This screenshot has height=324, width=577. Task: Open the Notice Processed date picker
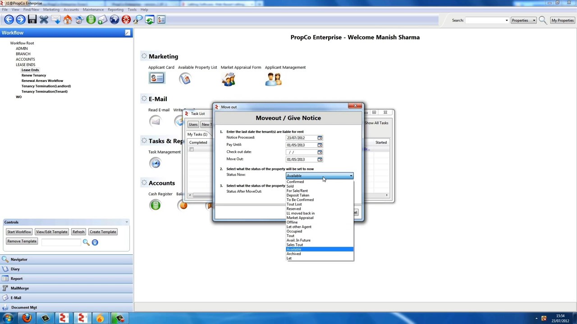[x=320, y=138]
